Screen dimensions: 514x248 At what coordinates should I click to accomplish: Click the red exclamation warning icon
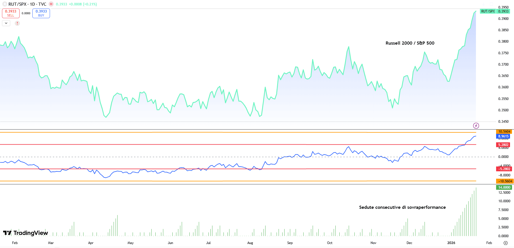click(17, 23)
